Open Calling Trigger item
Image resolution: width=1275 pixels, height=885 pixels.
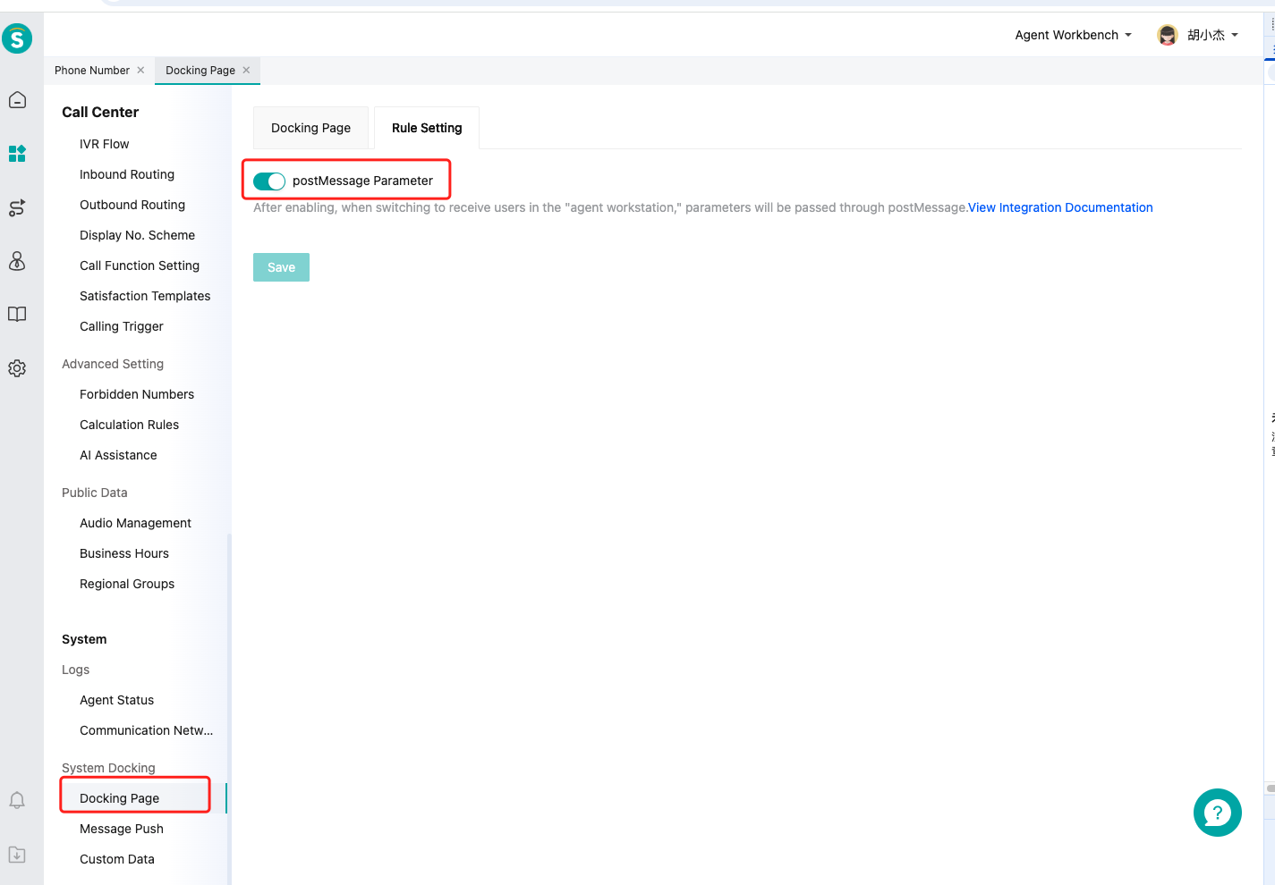coord(122,326)
